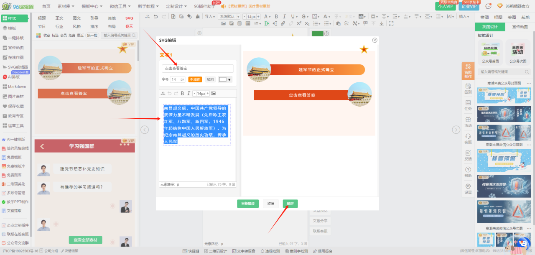Switch to the SVG style category tab

[129, 18]
